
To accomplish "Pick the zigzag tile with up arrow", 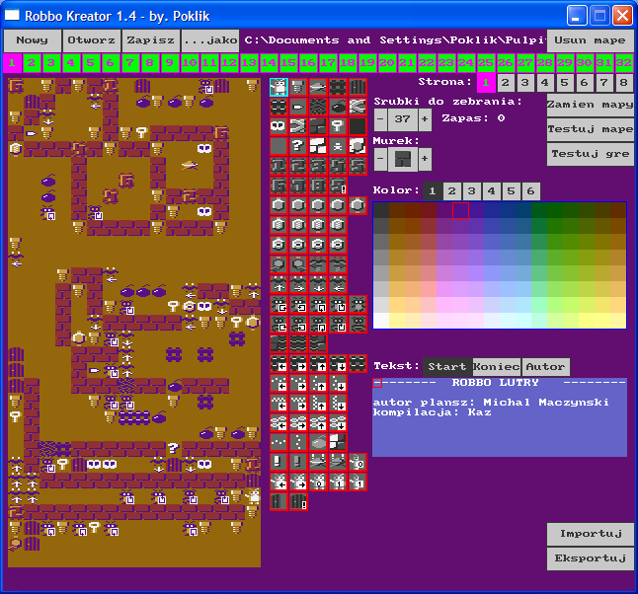I will tap(318, 403).
